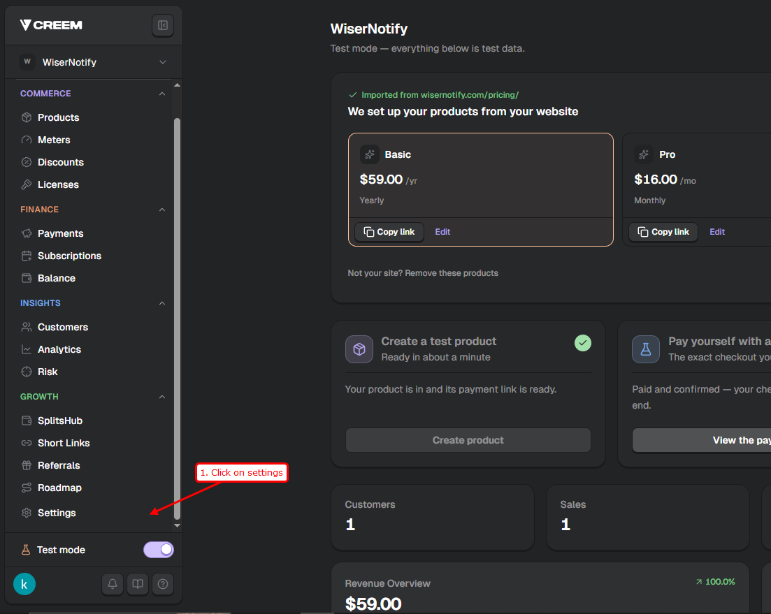Collapse the Insights section
Screen dimensions: 771x614
[161, 303]
